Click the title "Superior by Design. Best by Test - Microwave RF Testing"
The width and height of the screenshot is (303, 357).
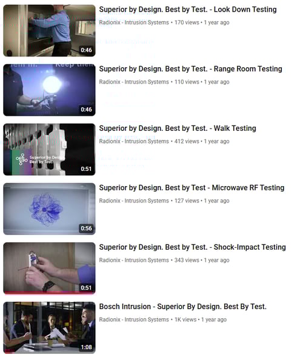[x=191, y=188]
